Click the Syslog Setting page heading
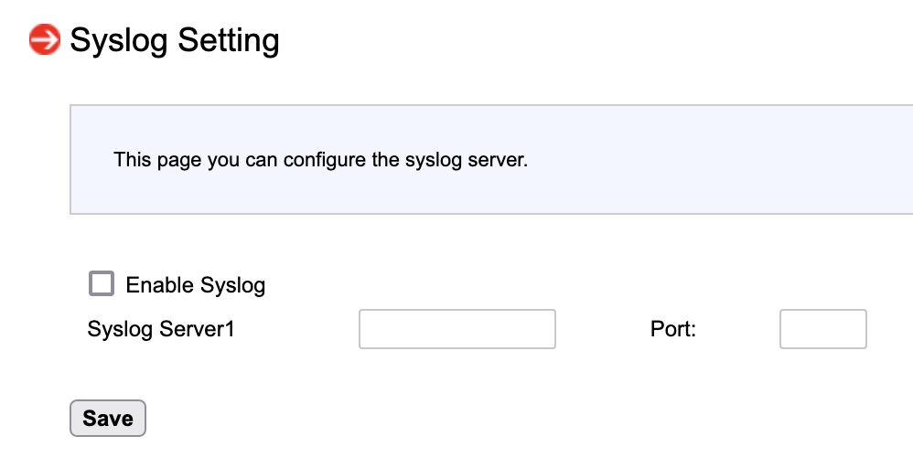 point(174,40)
